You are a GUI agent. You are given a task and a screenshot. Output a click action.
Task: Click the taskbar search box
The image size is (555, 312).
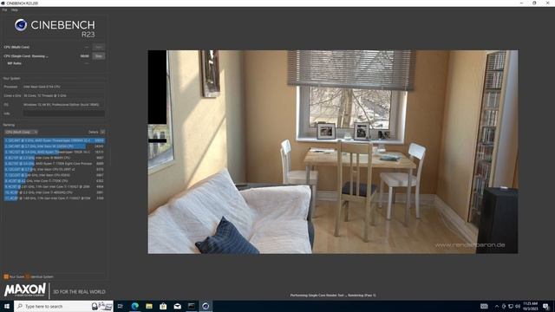(x=63, y=306)
